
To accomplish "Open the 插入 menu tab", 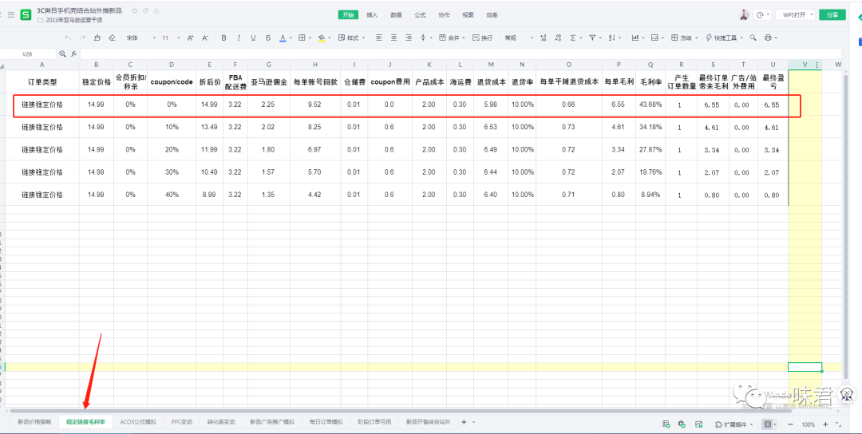I will (x=372, y=15).
